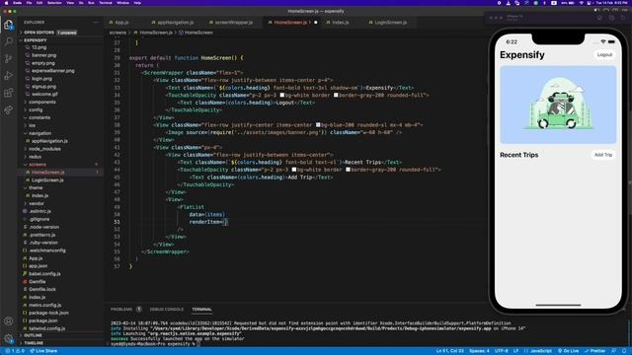Tap Logout button in iPhone simulator

coord(604,55)
